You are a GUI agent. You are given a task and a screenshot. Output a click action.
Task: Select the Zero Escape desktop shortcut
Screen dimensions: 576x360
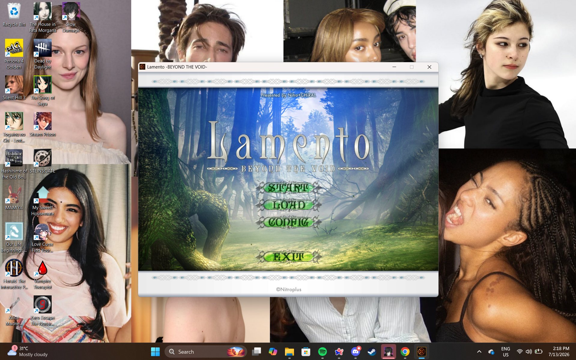43,311
